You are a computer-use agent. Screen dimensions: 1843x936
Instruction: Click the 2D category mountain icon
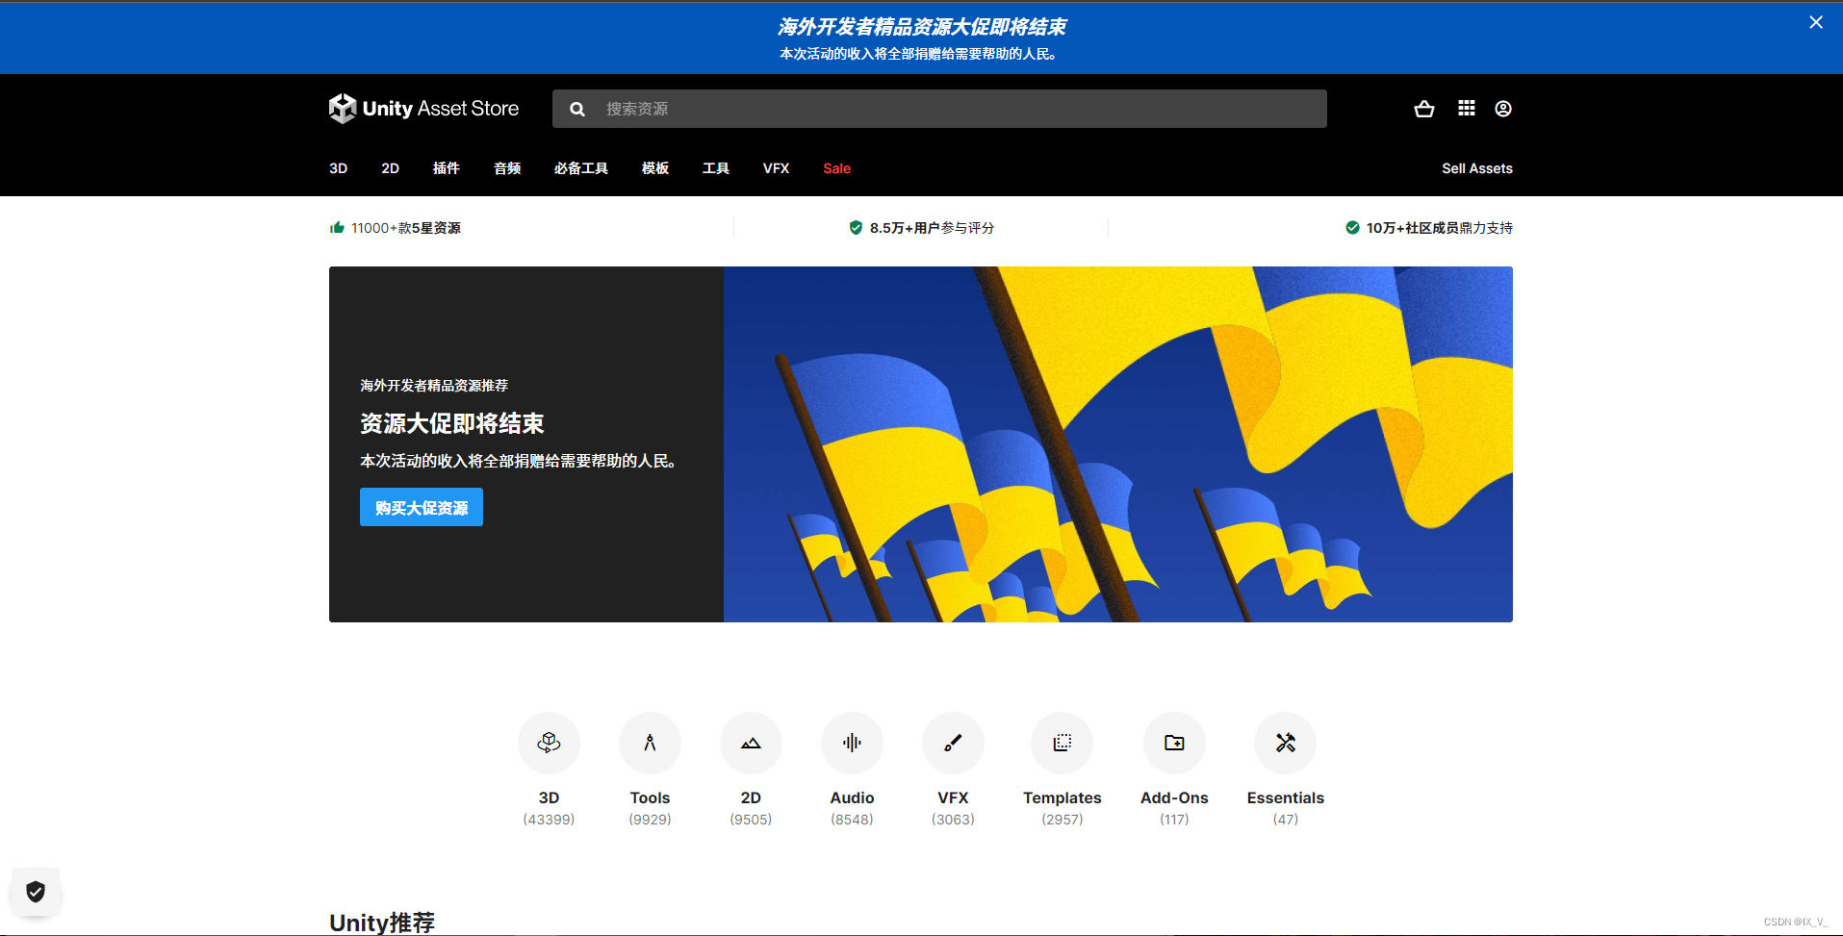[751, 743]
